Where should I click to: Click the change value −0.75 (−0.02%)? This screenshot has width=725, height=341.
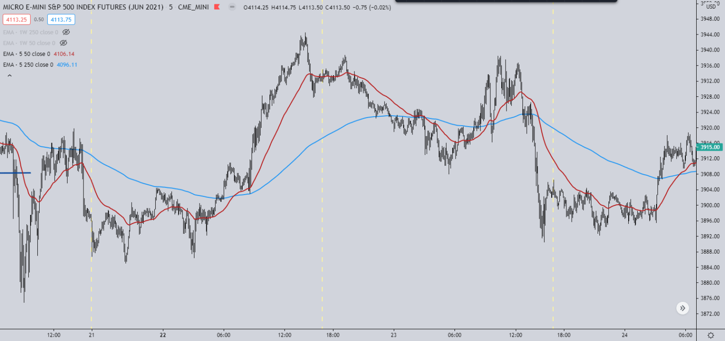[x=371, y=8]
